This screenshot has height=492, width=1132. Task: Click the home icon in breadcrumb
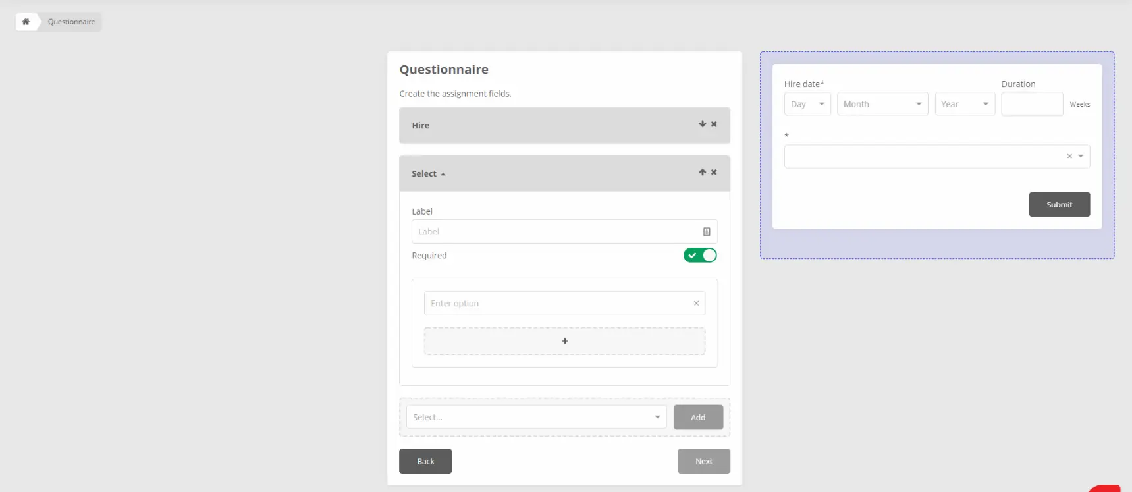[26, 22]
